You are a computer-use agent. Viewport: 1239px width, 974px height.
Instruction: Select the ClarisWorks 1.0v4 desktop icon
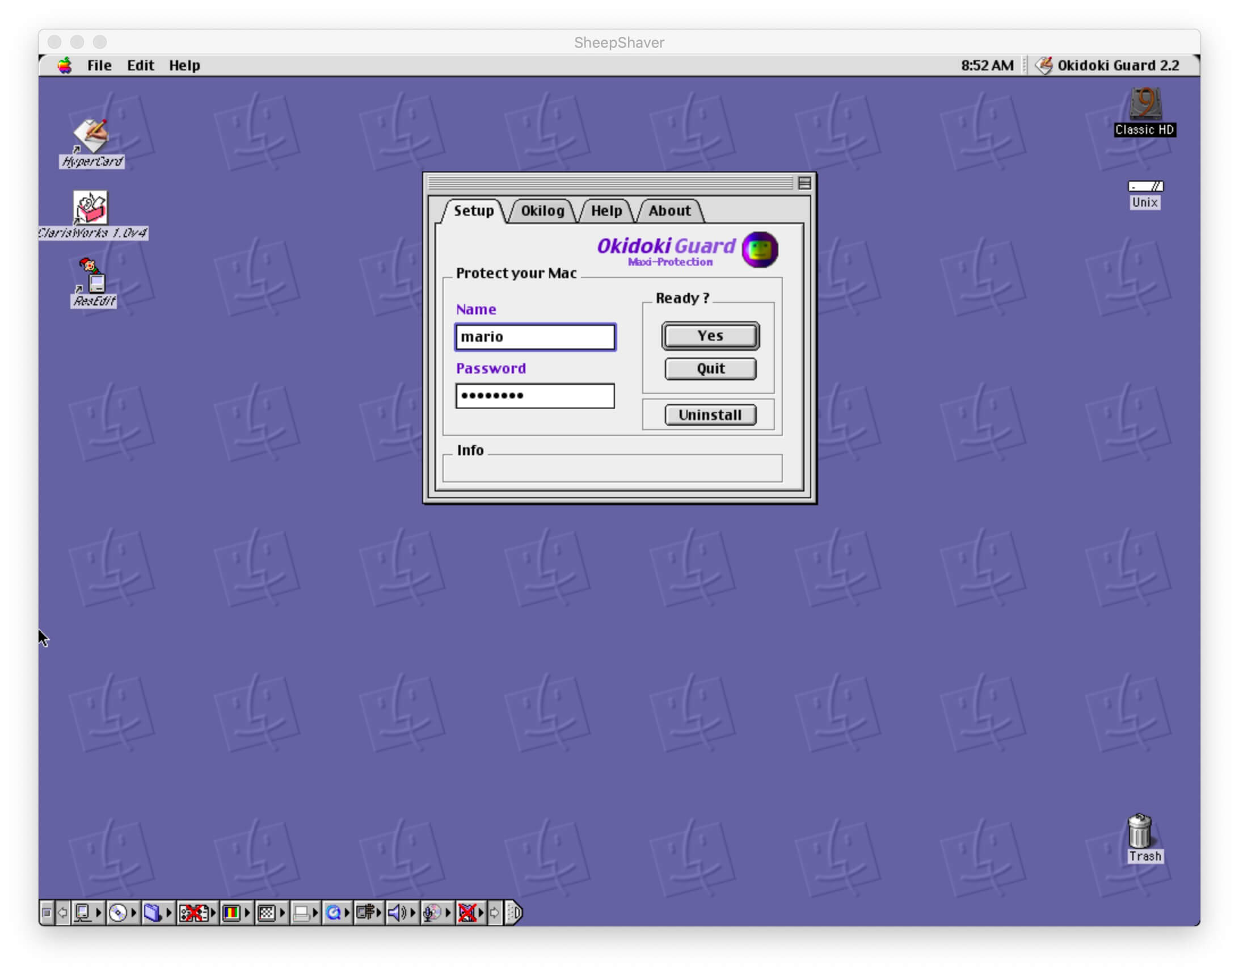91,207
